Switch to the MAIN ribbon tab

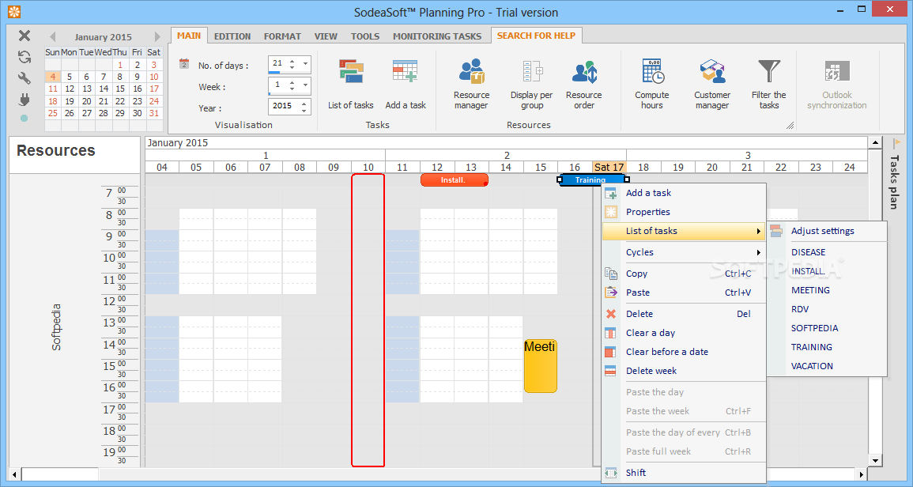[x=189, y=36]
